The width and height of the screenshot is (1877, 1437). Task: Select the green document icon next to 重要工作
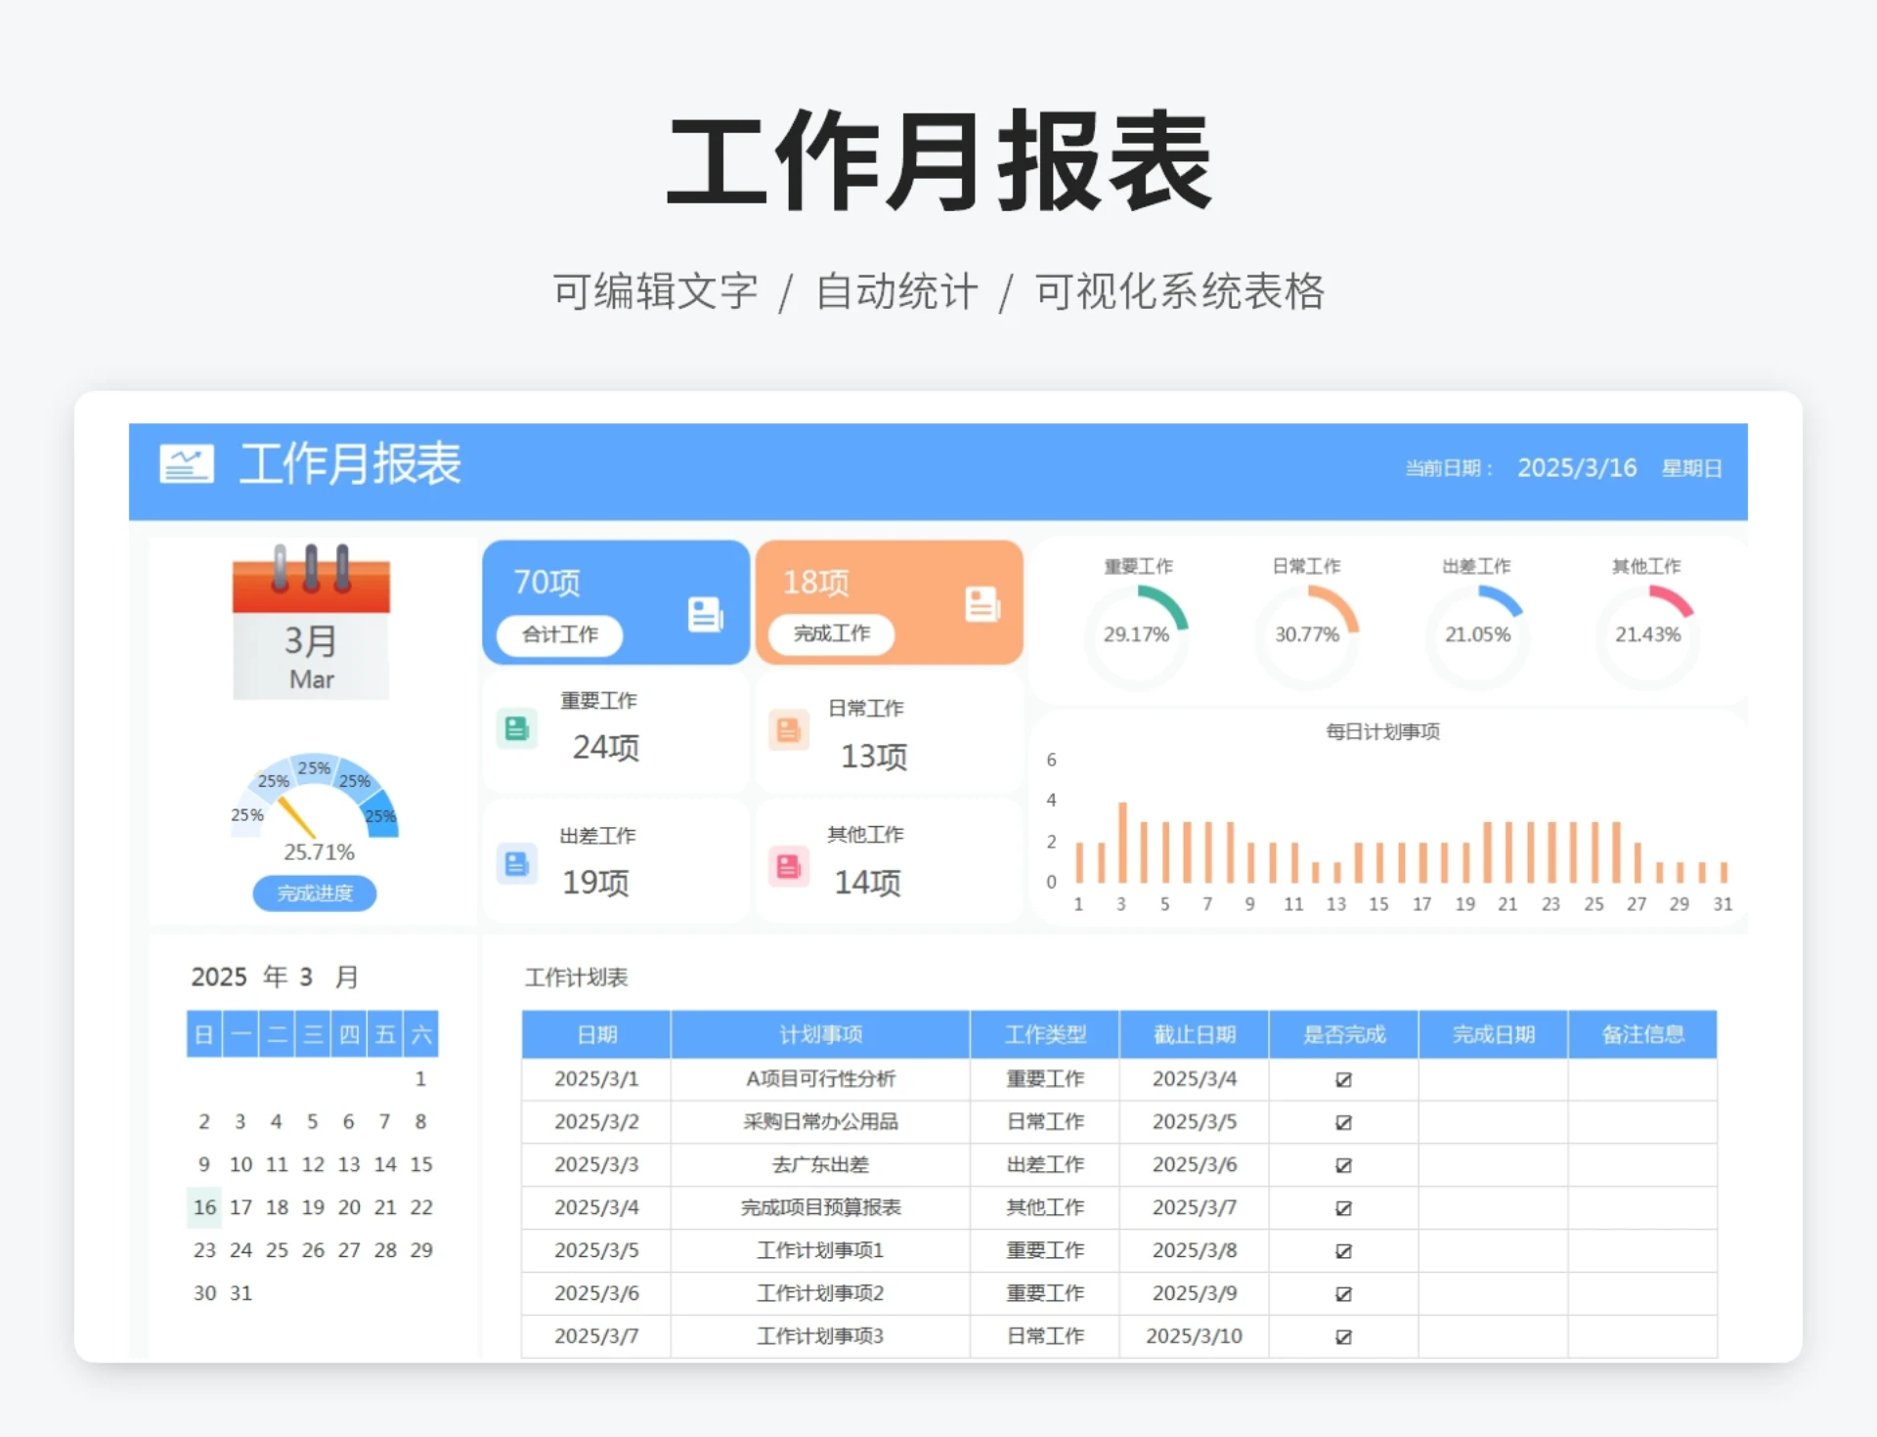point(516,728)
